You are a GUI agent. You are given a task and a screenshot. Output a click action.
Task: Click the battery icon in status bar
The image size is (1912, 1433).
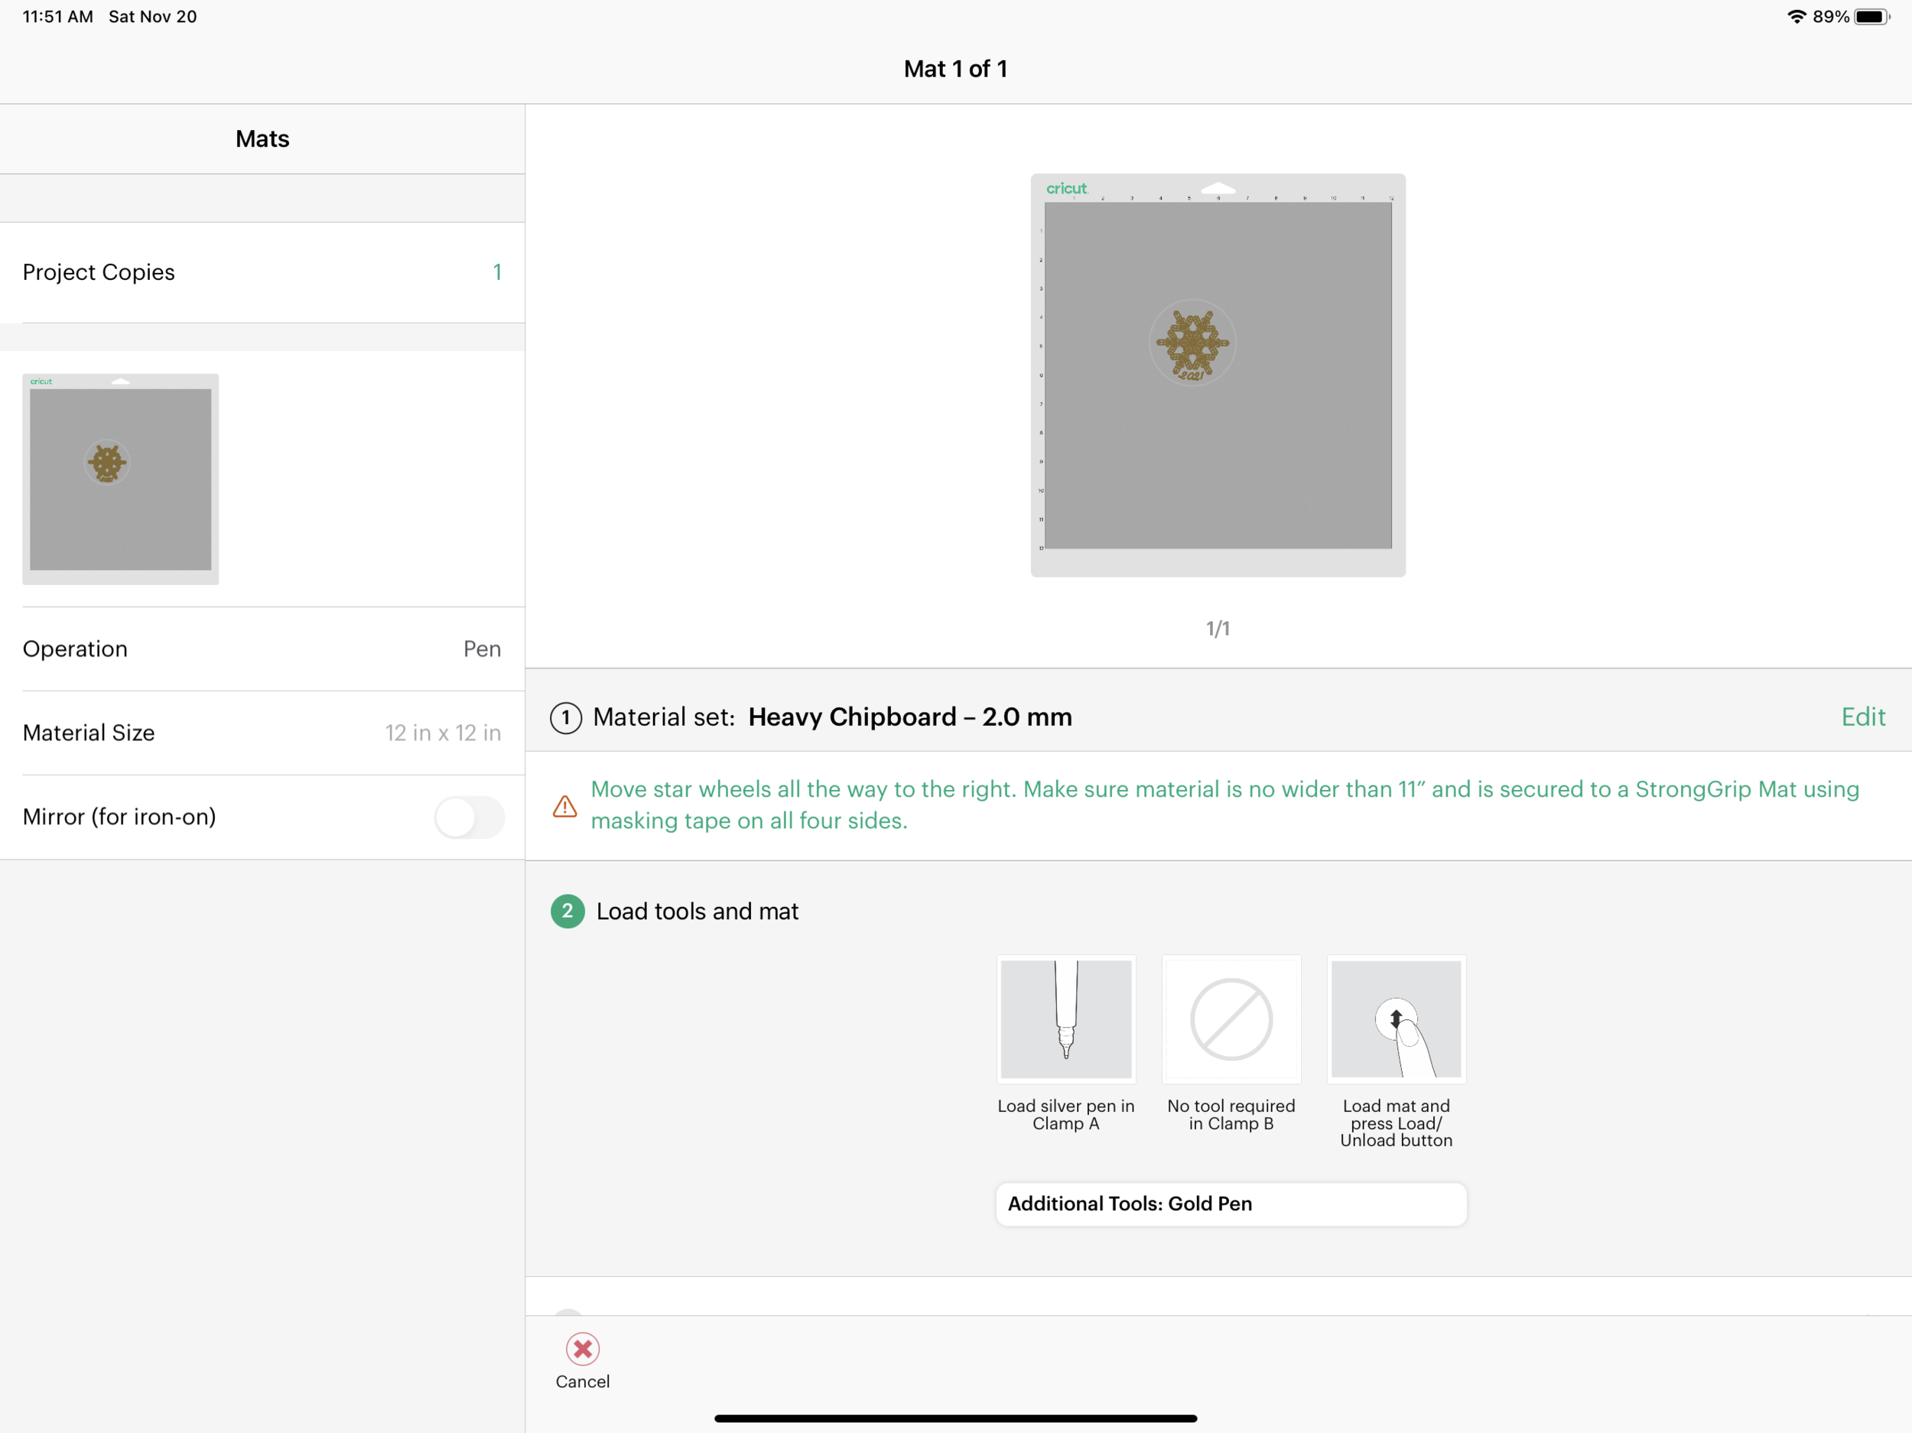(1872, 16)
